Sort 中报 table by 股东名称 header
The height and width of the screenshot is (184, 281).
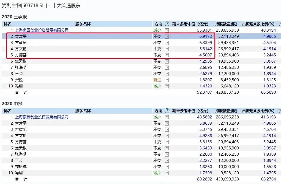click(83, 111)
